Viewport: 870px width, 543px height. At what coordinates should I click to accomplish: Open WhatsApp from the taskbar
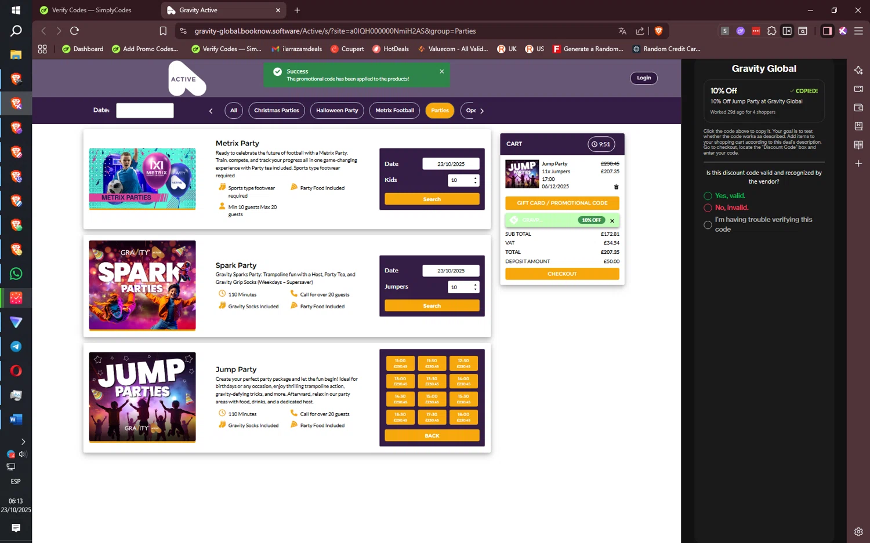16,274
